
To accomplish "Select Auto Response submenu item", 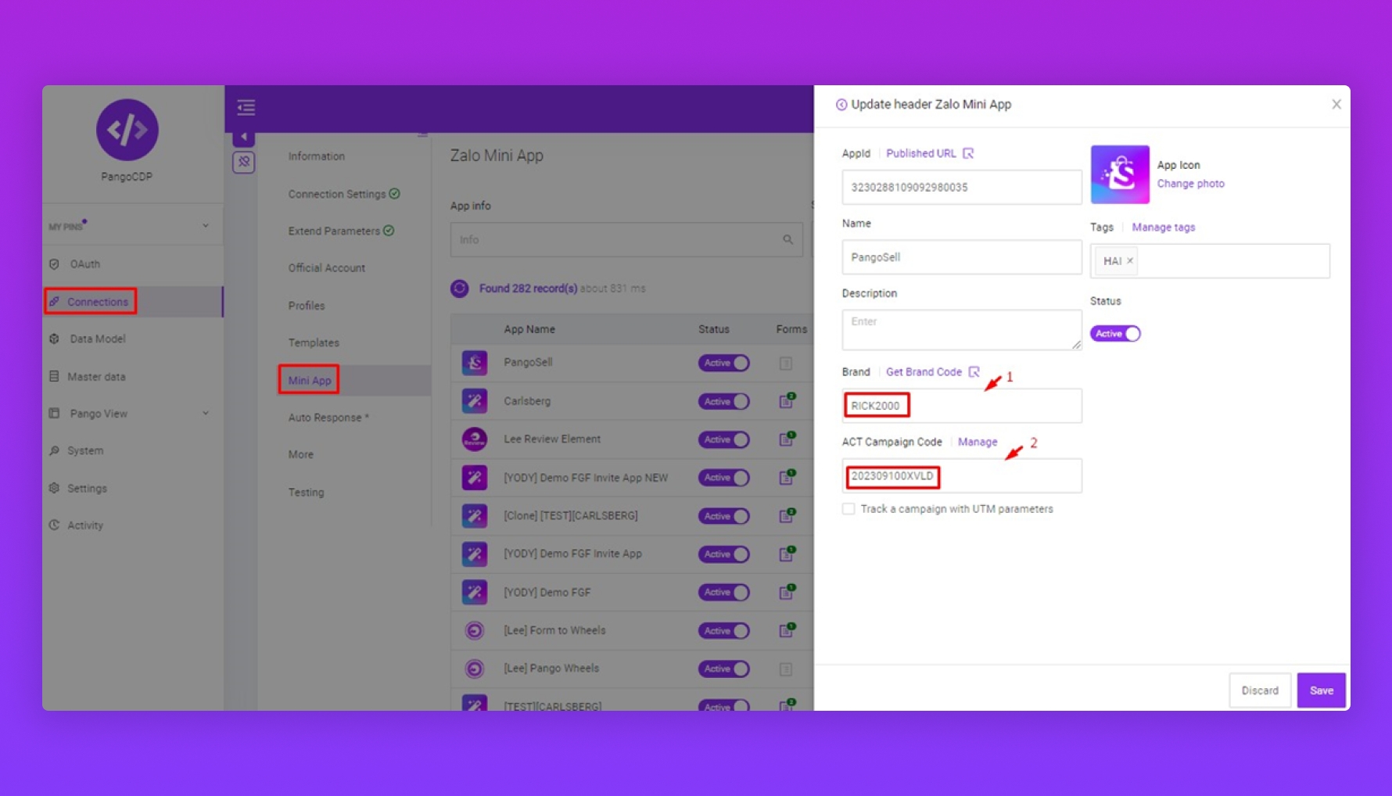I will click(x=328, y=418).
